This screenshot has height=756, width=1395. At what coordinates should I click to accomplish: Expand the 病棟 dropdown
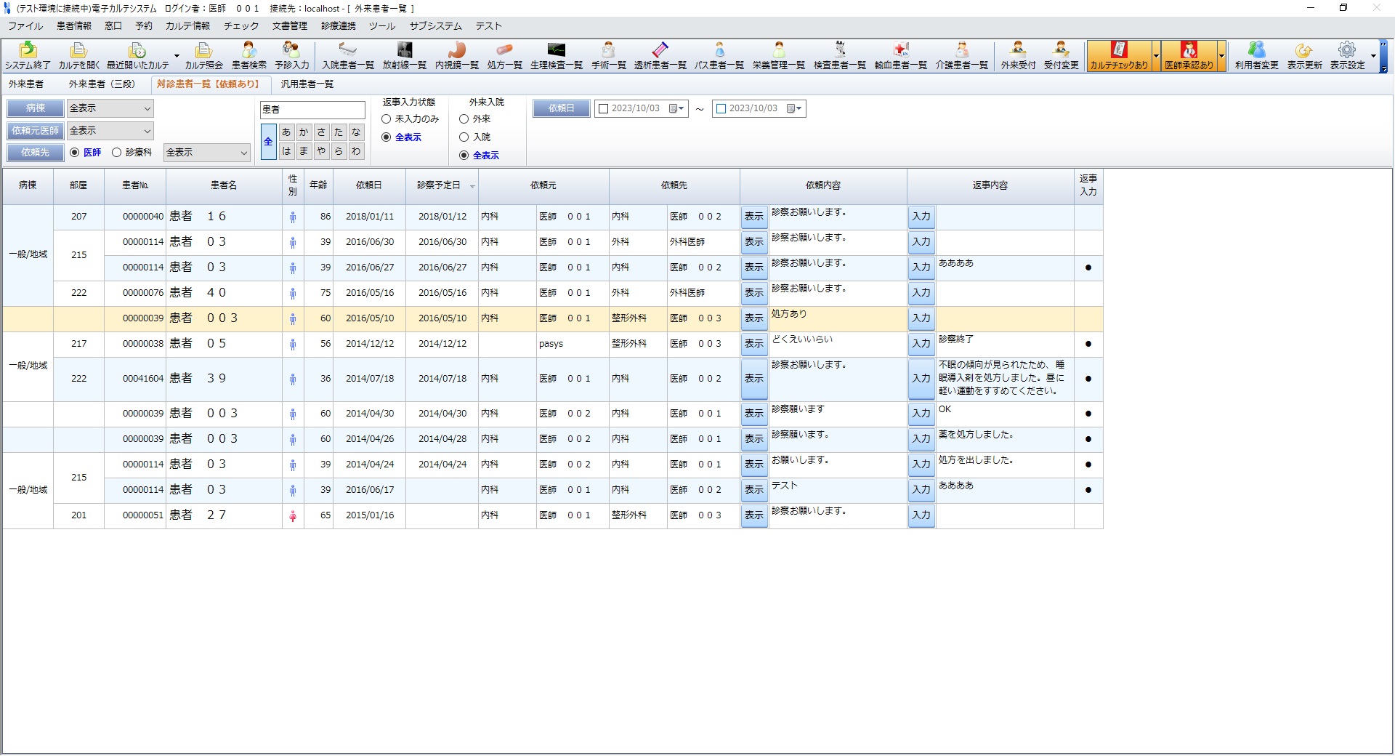pos(147,108)
